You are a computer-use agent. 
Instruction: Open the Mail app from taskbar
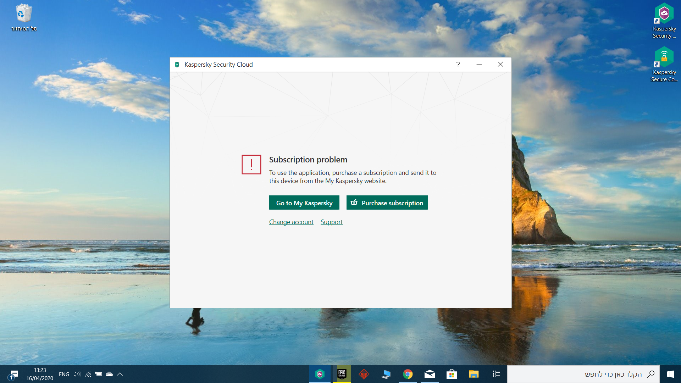point(430,374)
